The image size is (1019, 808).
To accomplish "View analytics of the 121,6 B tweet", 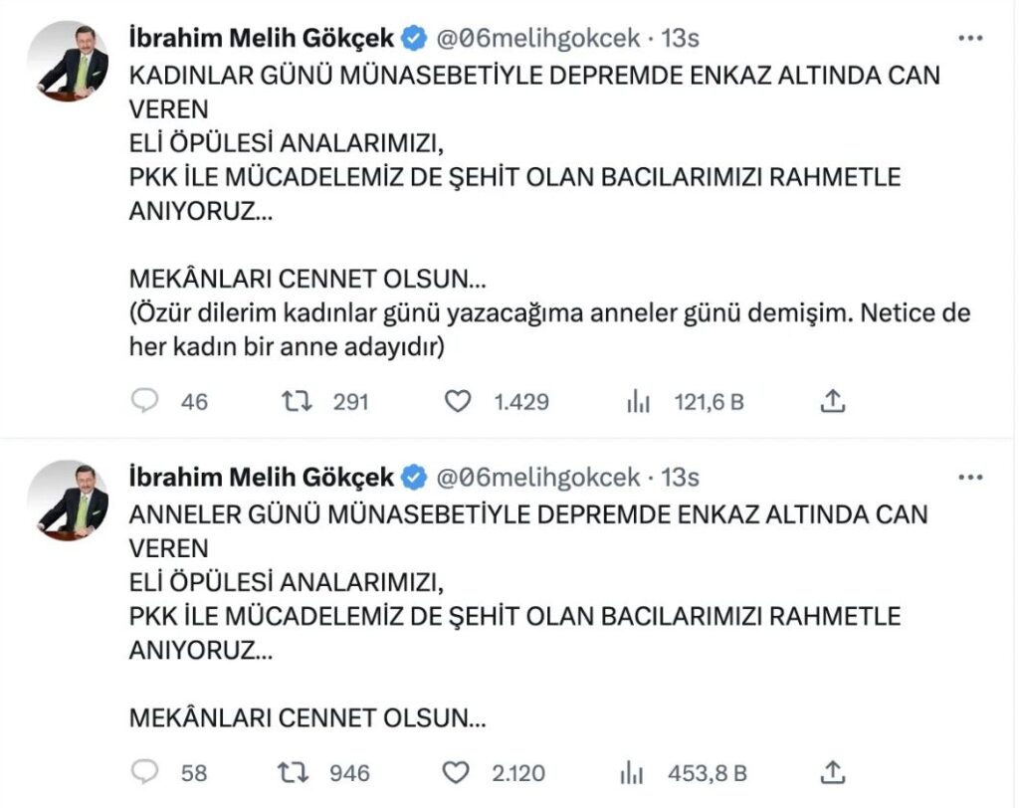I will pos(638,401).
